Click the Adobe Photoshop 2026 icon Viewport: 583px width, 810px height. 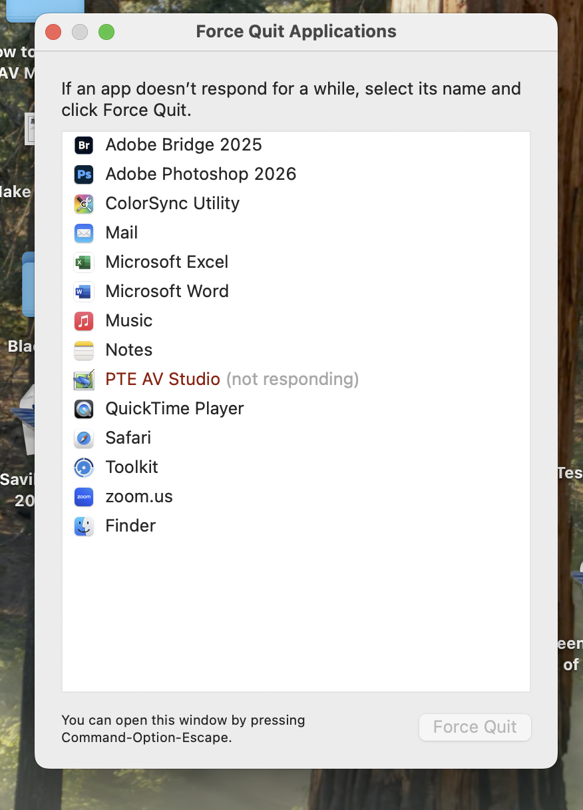pos(84,175)
